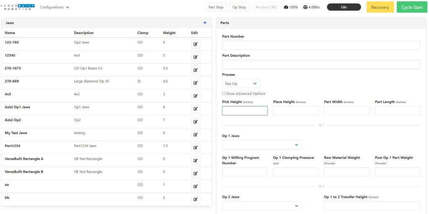The width and height of the screenshot is (429, 214).
Task: Click the Raw Material Weight field
Action: click(346, 172)
